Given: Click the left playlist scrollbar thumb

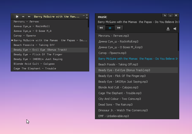Looking at the screenshot, I should (88, 23).
